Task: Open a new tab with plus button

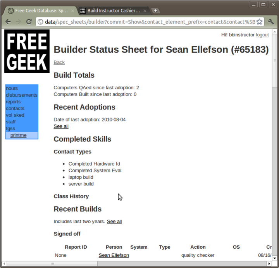Action: pos(155,11)
